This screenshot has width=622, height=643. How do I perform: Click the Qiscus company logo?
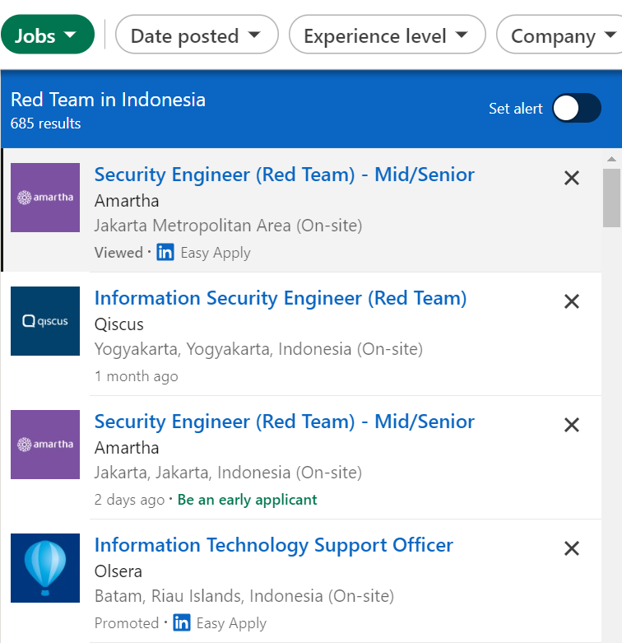tap(45, 321)
